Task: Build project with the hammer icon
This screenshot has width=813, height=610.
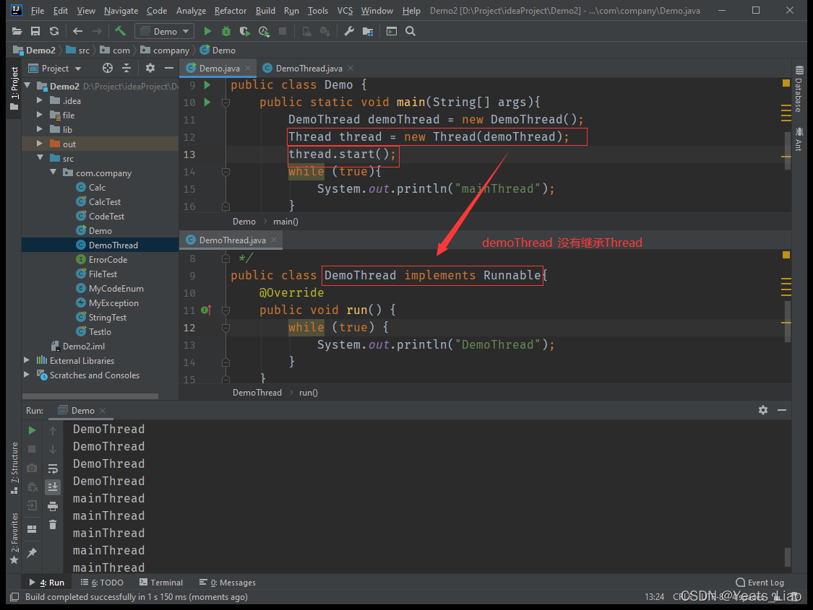Action: 120,31
